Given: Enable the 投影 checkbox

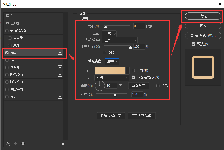Looking at the screenshot, I should [7, 97].
